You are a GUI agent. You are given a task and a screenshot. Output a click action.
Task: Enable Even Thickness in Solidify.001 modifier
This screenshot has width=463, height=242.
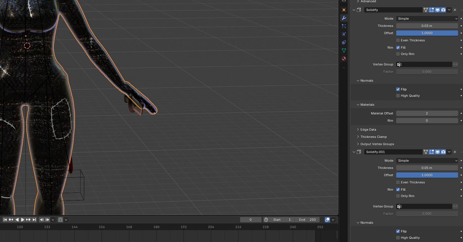[398, 182]
